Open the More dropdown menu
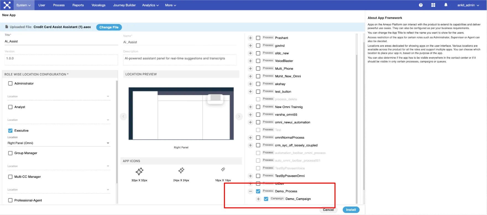The height and width of the screenshot is (215, 487). click(171, 5)
